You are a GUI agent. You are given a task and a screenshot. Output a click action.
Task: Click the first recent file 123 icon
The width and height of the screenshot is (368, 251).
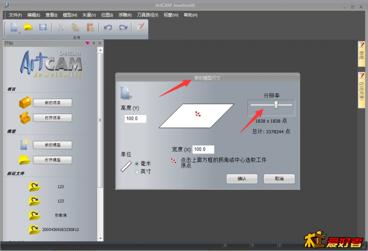[35, 186]
